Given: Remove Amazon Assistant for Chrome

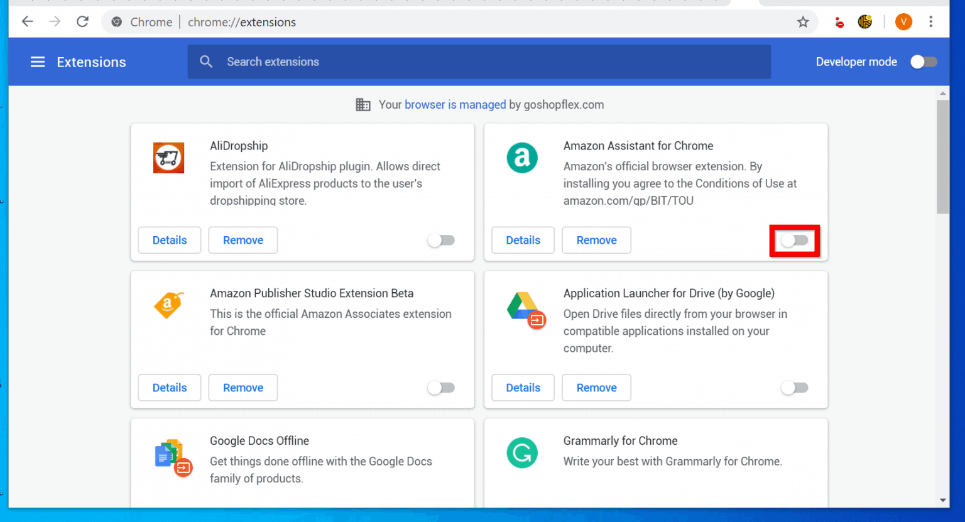Looking at the screenshot, I should click(x=597, y=240).
